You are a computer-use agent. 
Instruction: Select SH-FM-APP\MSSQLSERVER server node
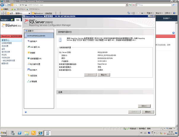point(39,36)
